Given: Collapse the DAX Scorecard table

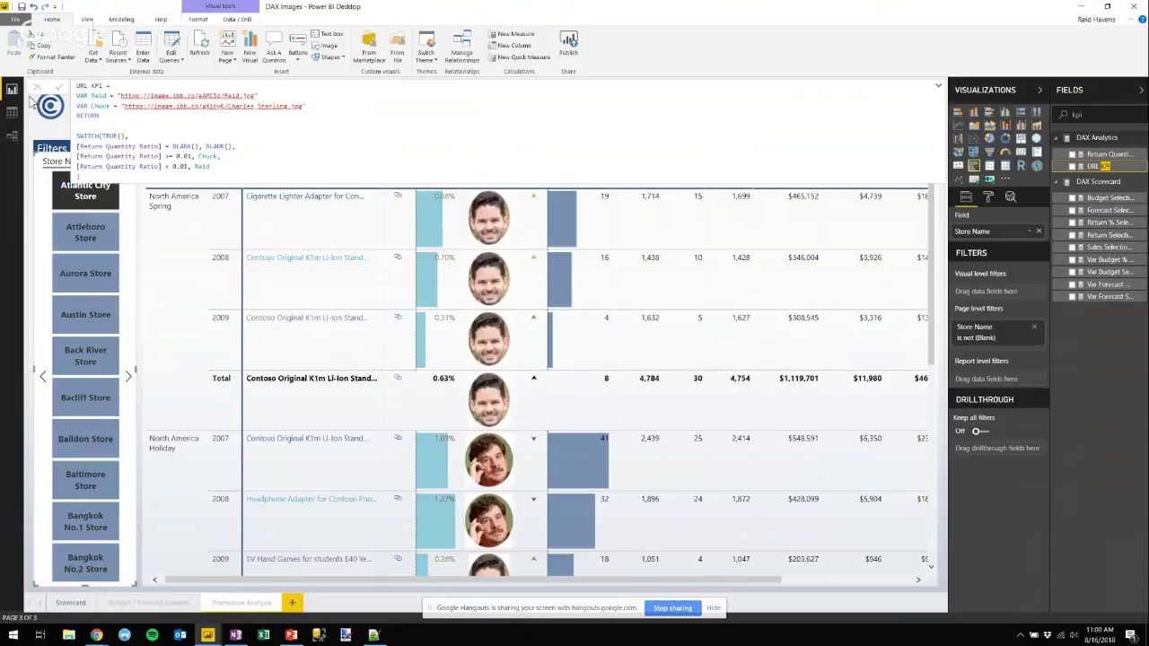Looking at the screenshot, I should [1057, 181].
